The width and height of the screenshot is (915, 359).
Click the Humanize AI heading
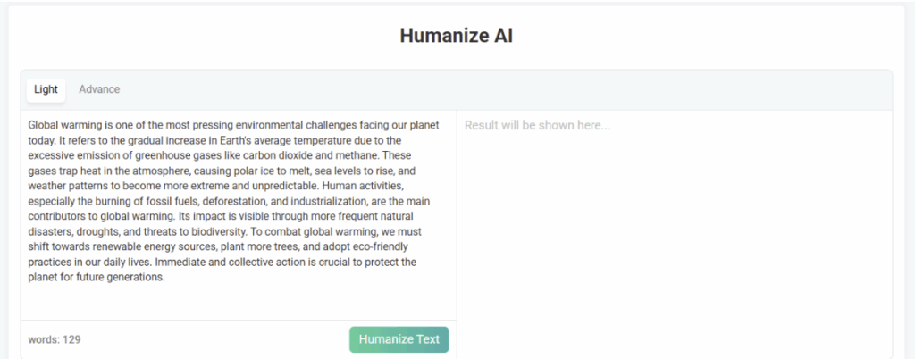pos(457,37)
